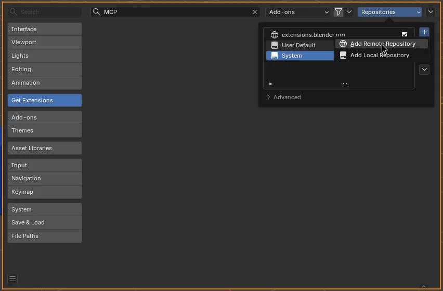The image size is (443, 291).
Task: Click the plus add repository button
Action: (x=424, y=32)
